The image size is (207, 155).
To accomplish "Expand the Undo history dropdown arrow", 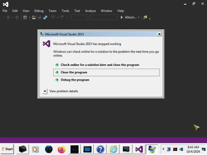I will click(57, 17).
